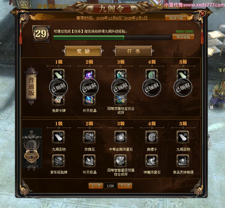Switch to the 任务 tab
Image resolution: width=225 pixels, height=208 pixels.
pyautogui.click(x=133, y=51)
